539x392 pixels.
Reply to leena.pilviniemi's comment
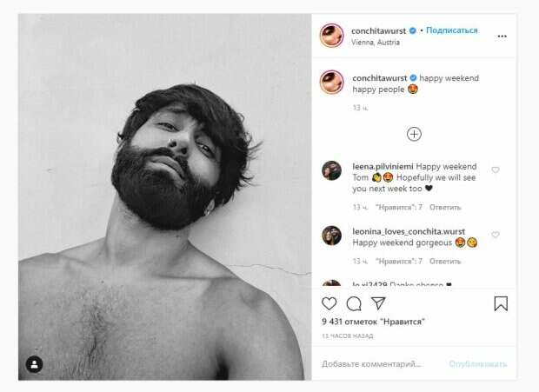point(445,208)
